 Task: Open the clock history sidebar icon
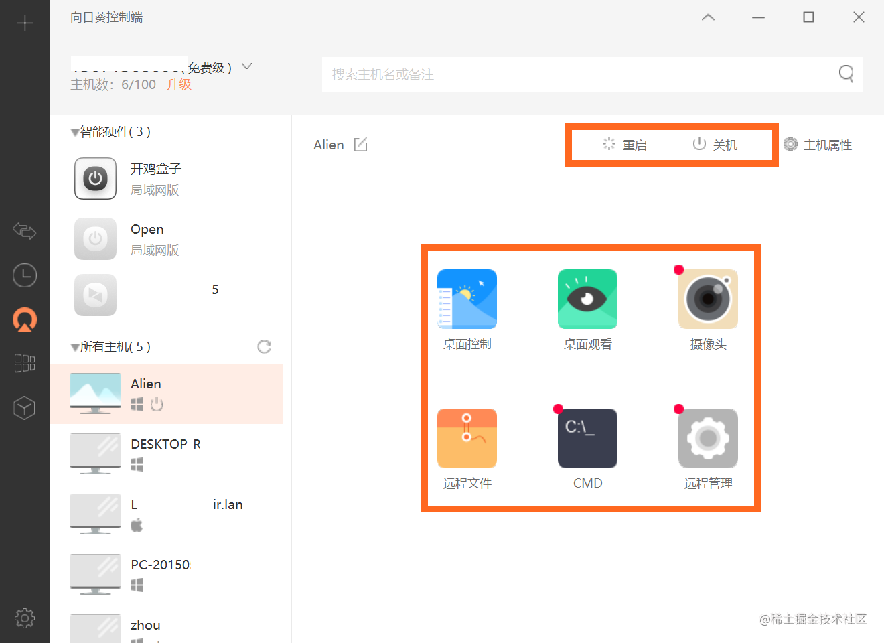tap(25, 275)
